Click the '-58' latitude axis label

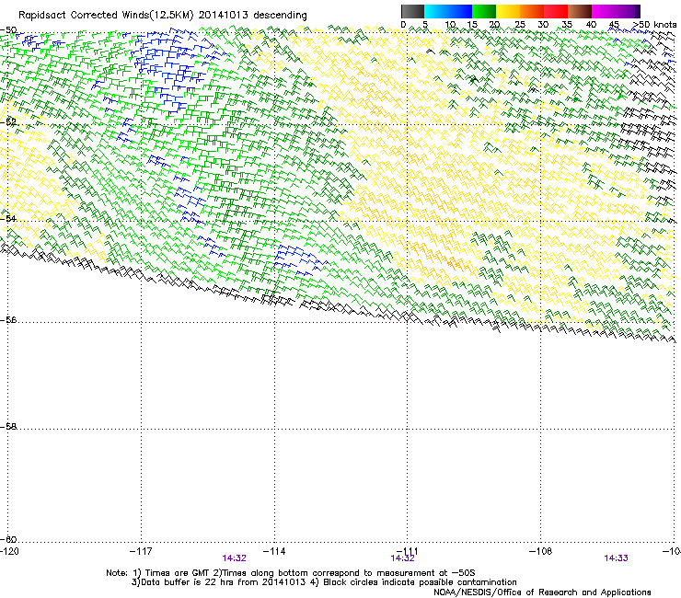pyautogui.click(x=8, y=427)
